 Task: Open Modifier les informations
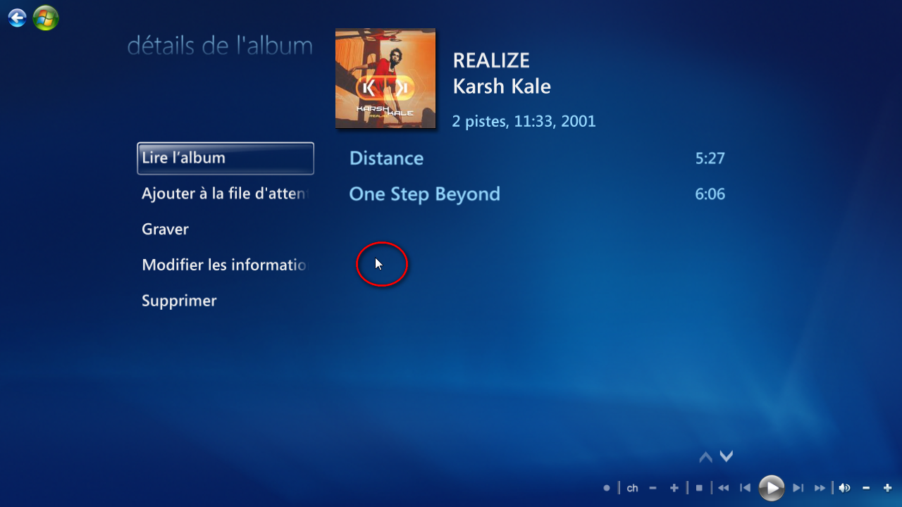point(225,265)
